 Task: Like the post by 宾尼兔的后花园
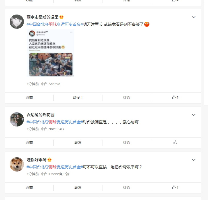point(175,142)
